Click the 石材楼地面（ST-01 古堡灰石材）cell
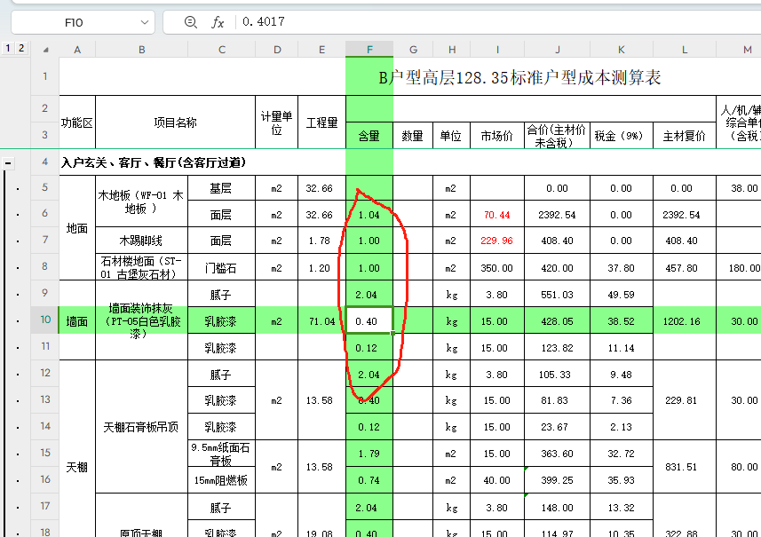The image size is (761, 537). [x=141, y=267]
